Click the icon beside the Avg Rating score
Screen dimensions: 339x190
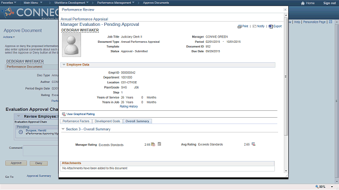click(x=253, y=144)
